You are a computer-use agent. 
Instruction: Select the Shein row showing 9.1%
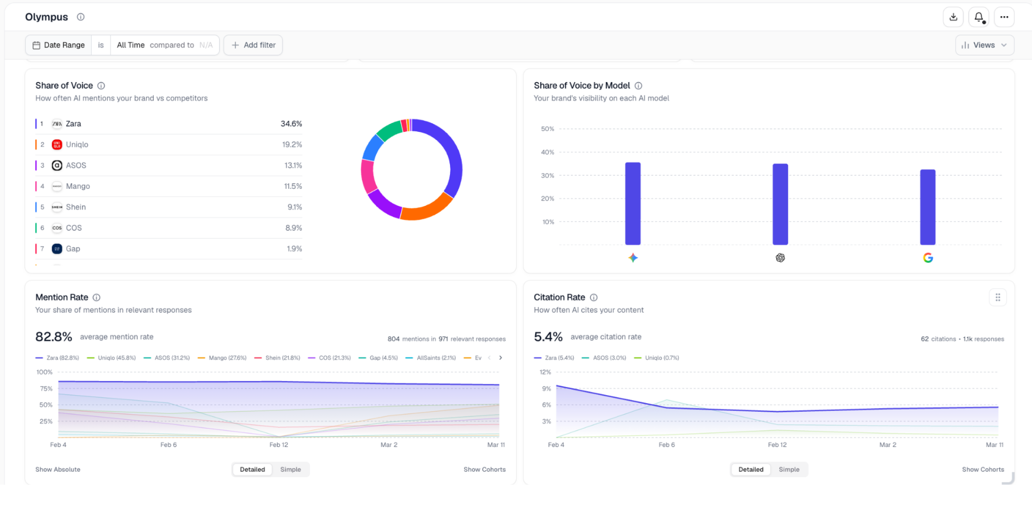[169, 207]
